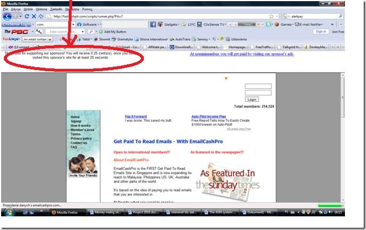Screen dimensions: 366x230
Task: Open the Zakładki menu
Action: click(56, 9)
